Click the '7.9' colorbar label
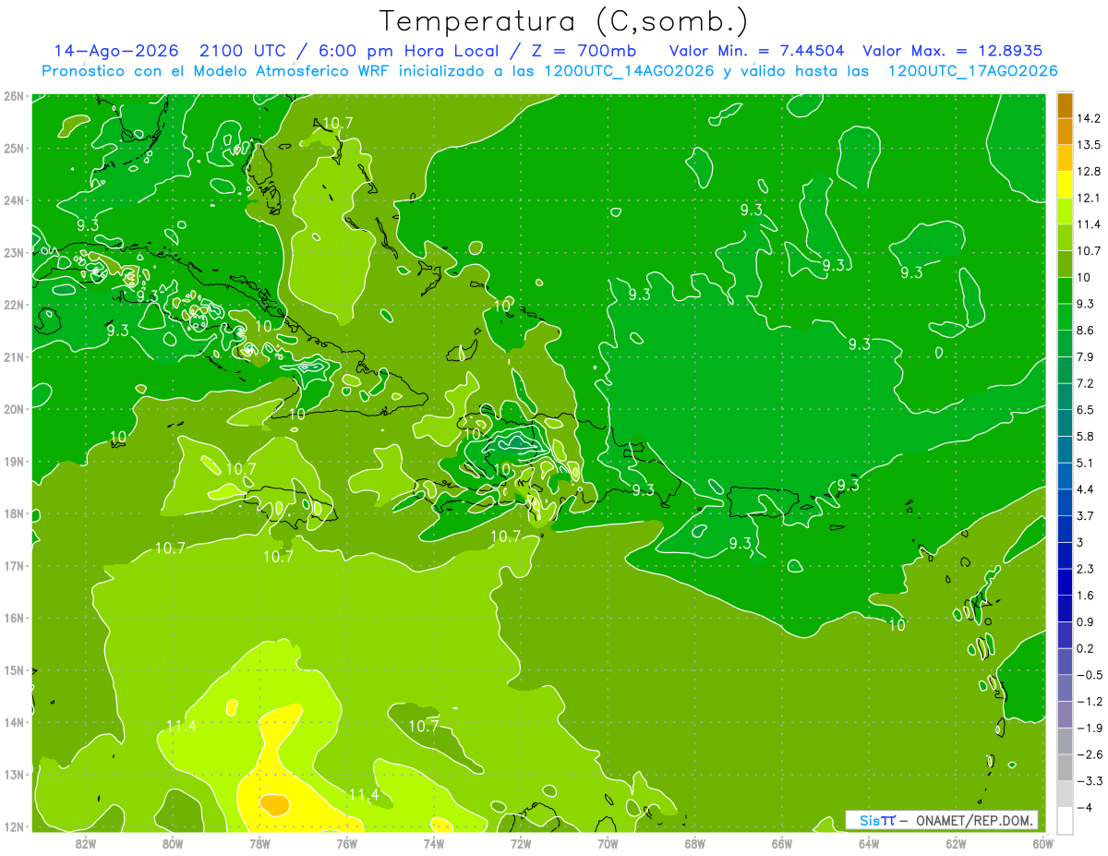 [1085, 357]
